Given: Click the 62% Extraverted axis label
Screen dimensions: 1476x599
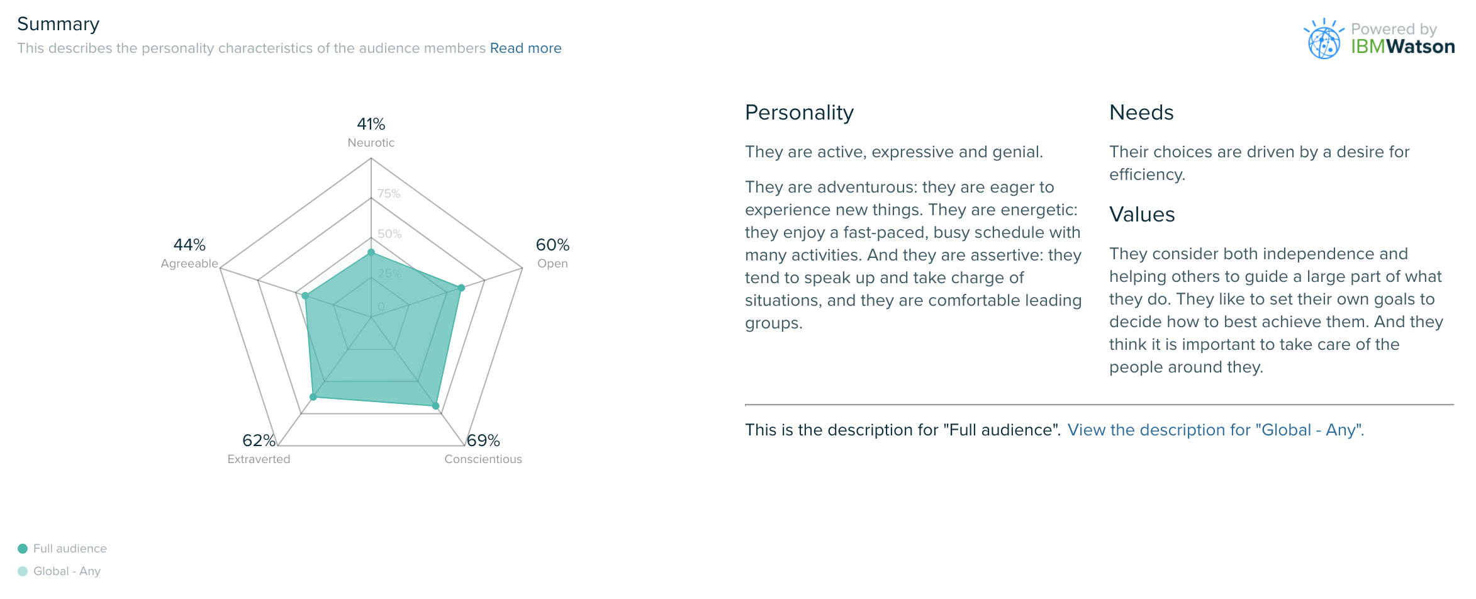Looking at the screenshot, I should tap(259, 449).
